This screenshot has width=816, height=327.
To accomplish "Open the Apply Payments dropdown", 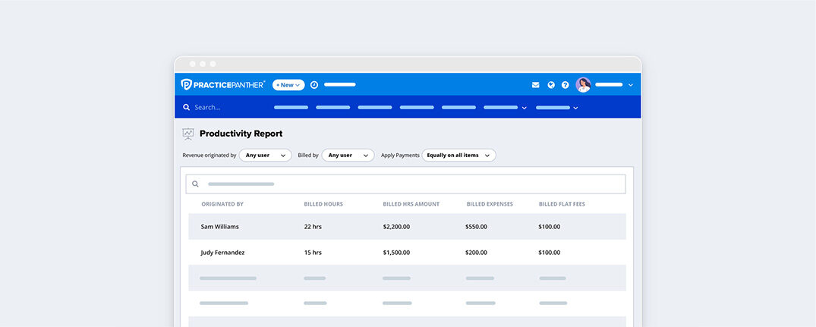I will click(458, 155).
